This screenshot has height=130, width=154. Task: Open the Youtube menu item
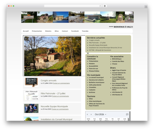(85, 31)
